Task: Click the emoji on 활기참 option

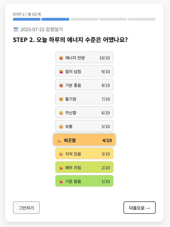Action: click(x=61, y=99)
